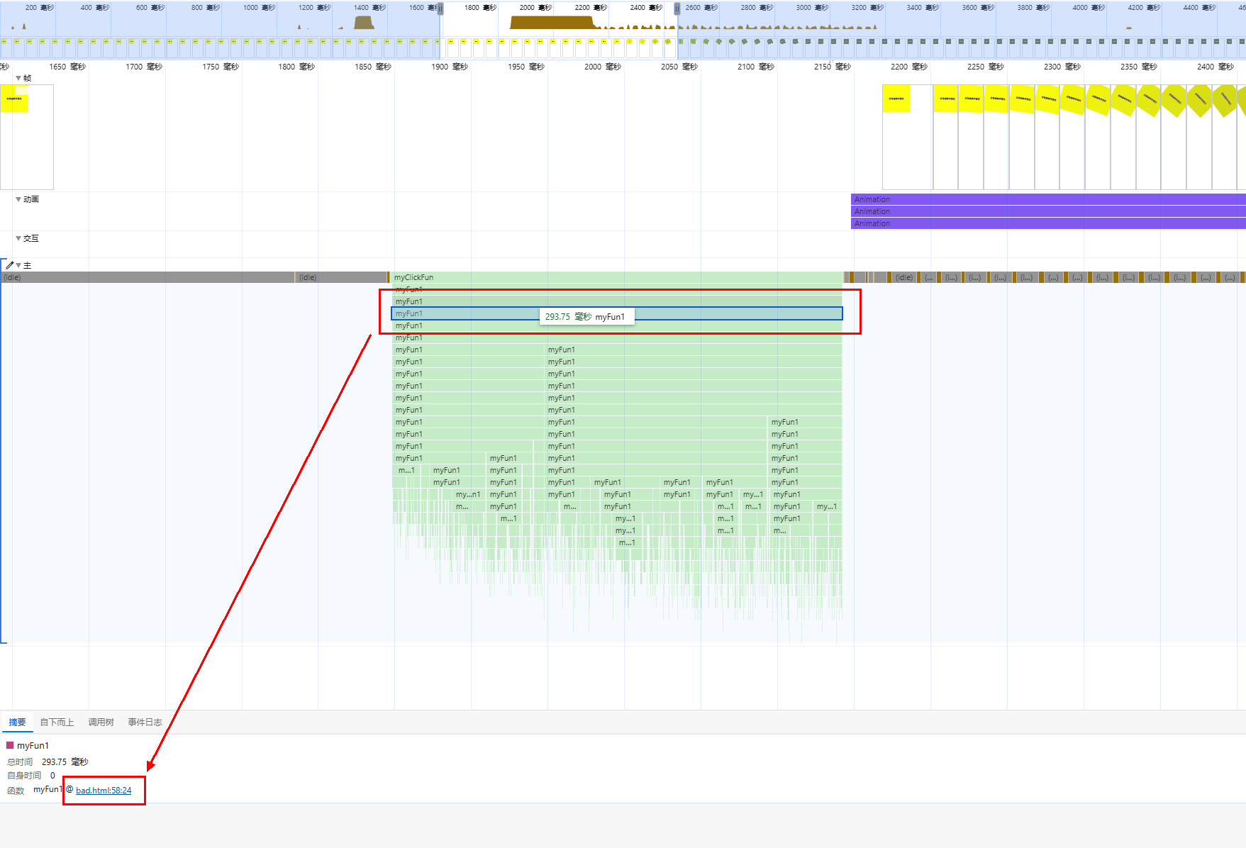Switch to the 事件日志 tab

pyautogui.click(x=145, y=722)
